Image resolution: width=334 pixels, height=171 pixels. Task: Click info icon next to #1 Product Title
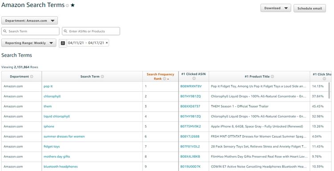point(272,77)
